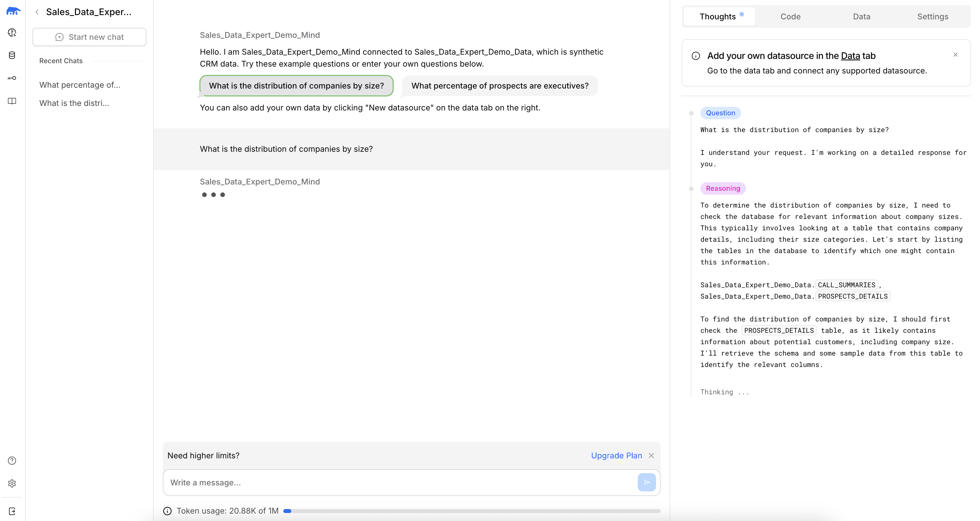Click the back arrow icon
980x521 pixels.
pos(38,12)
